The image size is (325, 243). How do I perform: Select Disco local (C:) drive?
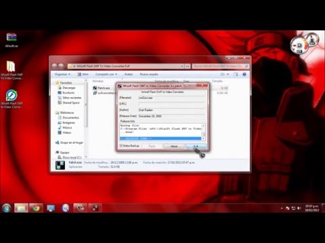(70, 157)
